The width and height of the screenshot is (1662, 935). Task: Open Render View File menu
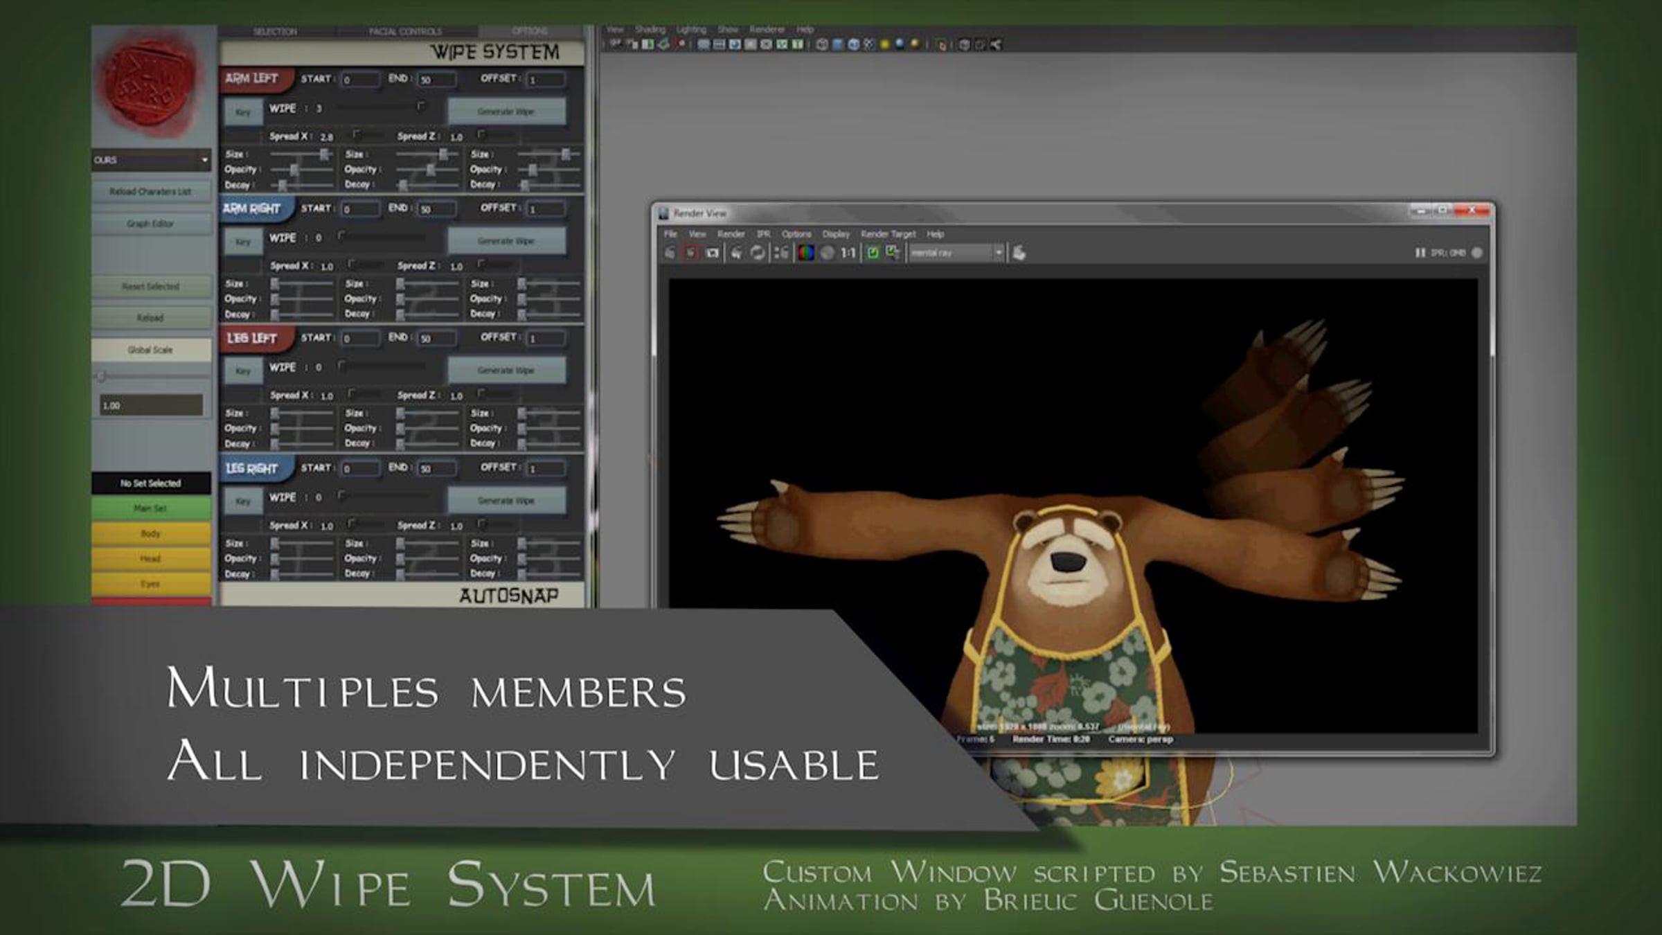(x=670, y=234)
